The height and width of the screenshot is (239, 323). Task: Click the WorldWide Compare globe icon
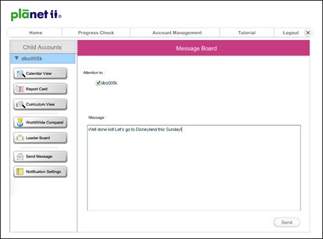point(20,122)
